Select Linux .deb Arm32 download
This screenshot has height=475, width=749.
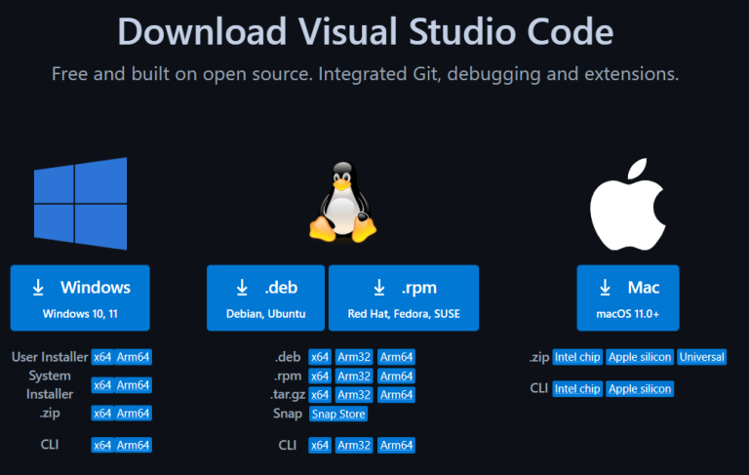coord(354,357)
